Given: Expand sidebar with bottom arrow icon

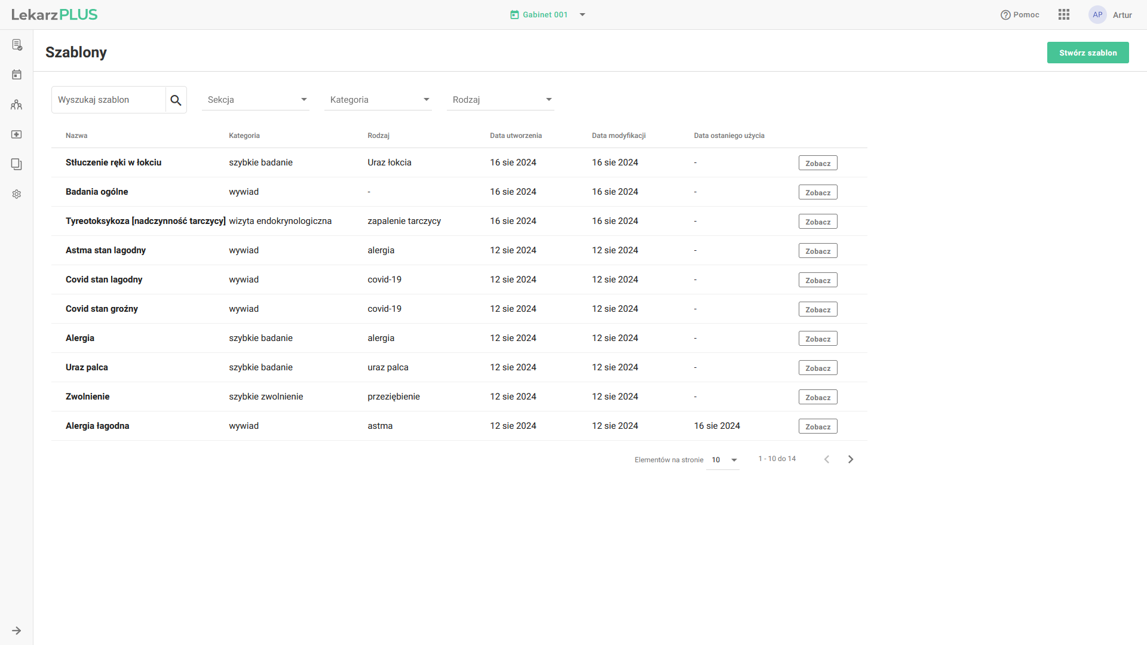Looking at the screenshot, I should tap(17, 631).
